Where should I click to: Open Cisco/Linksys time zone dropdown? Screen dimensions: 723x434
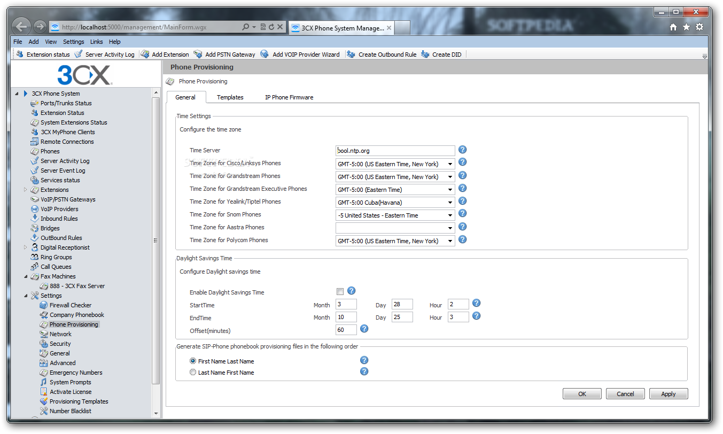click(x=395, y=164)
